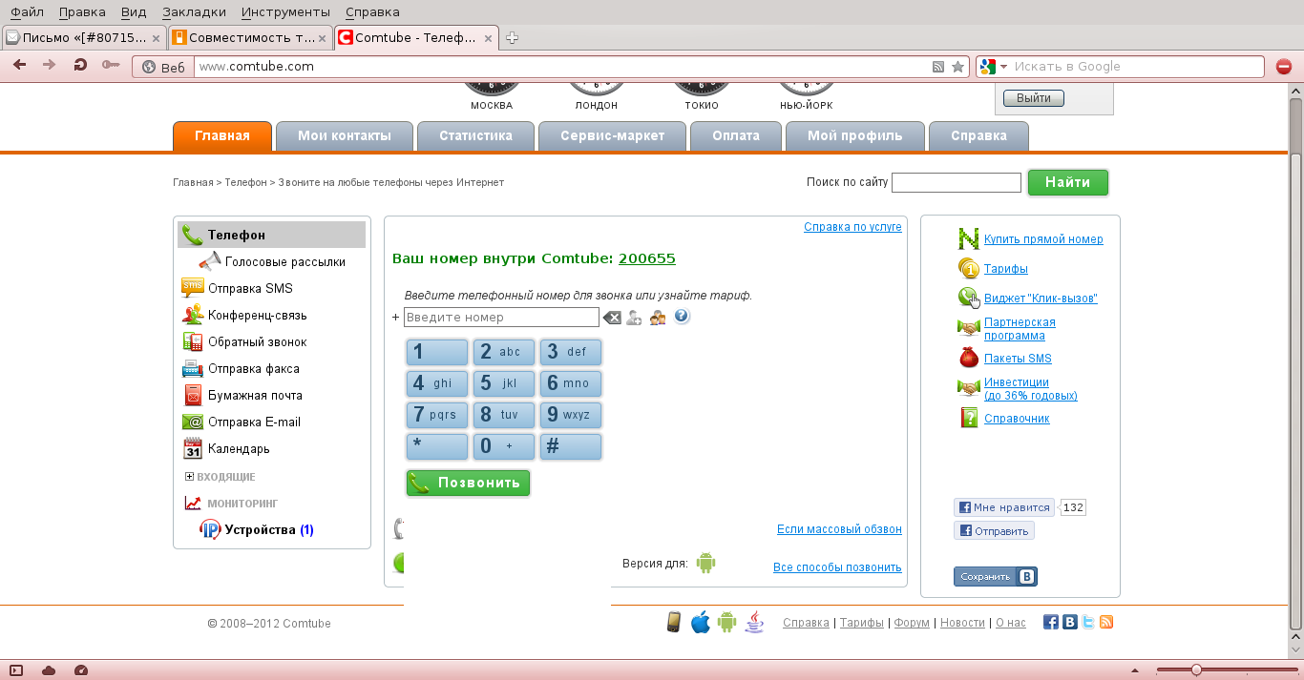This screenshot has width=1304, height=680.
Task: Click the Веб badge in address bar
Action: coord(163,67)
